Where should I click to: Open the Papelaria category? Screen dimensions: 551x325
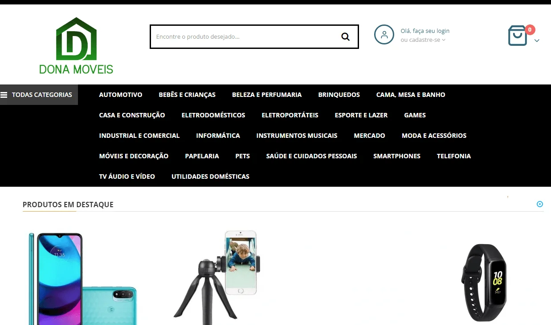pyautogui.click(x=202, y=156)
